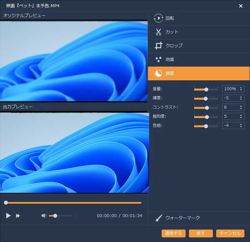Select the crop (クロップ) tool icon
This screenshot has width=250, height=242.
pos(158,46)
